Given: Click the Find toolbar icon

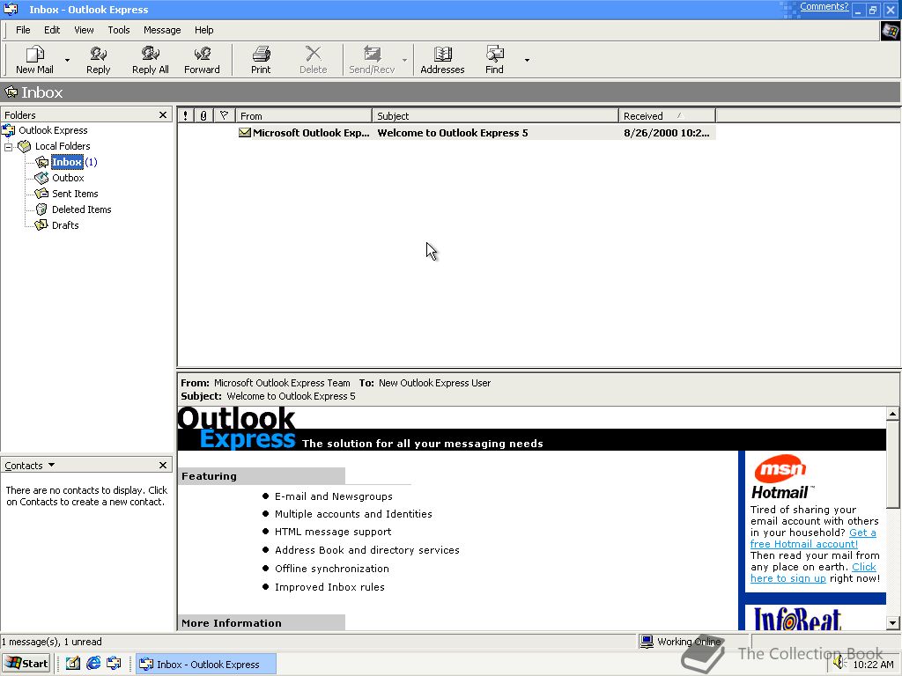Looking at the screenshot, I should pos(494,60).
